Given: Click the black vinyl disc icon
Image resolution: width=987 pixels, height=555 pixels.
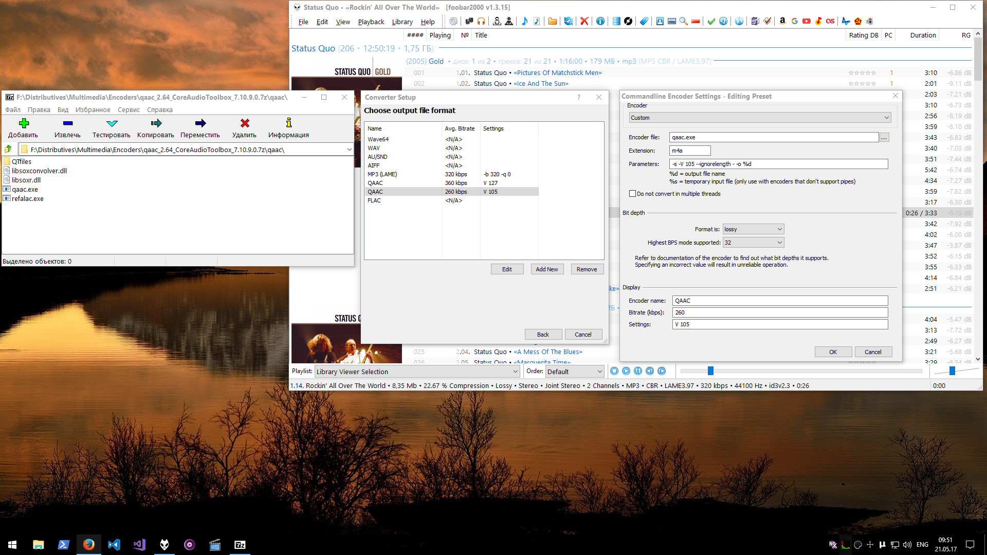Looking at the screenshot, I should (x=628, y=21).
